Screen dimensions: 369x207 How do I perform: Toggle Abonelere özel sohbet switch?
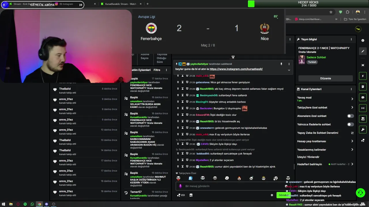coord(350,116)
